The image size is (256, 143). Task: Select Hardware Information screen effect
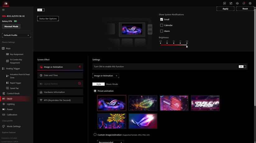tap(60, 92)
